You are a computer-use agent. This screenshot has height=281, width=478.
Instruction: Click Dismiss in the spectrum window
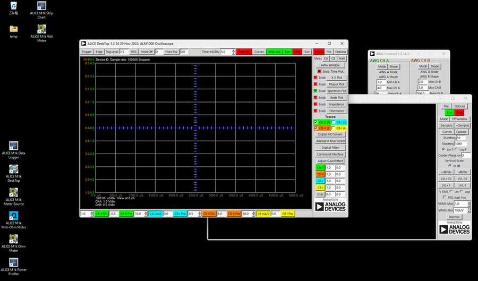[454, 217]
